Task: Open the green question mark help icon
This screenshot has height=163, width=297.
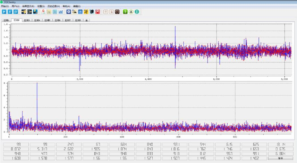Action: tap(125, 12)
